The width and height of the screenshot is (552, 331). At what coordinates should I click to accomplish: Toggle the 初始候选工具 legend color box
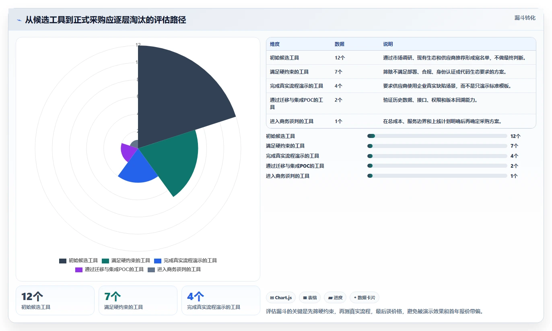pyautogui.click(x=63, y=261)
